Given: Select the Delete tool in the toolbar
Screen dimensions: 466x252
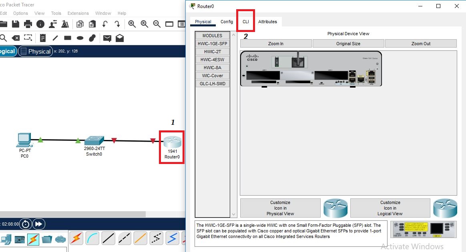Looking at the screenshot, I should point(16,38).
